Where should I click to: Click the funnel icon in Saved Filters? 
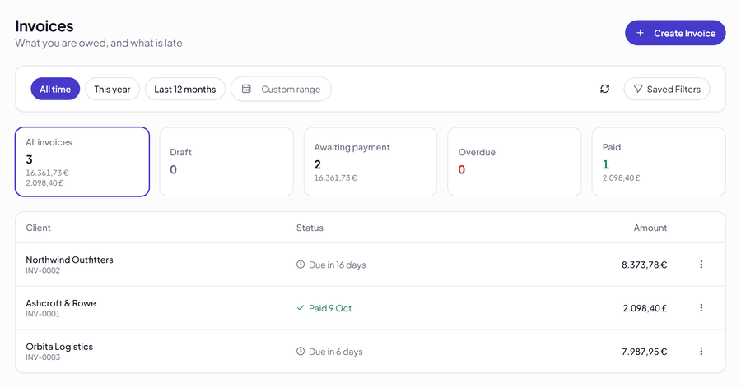638,89
